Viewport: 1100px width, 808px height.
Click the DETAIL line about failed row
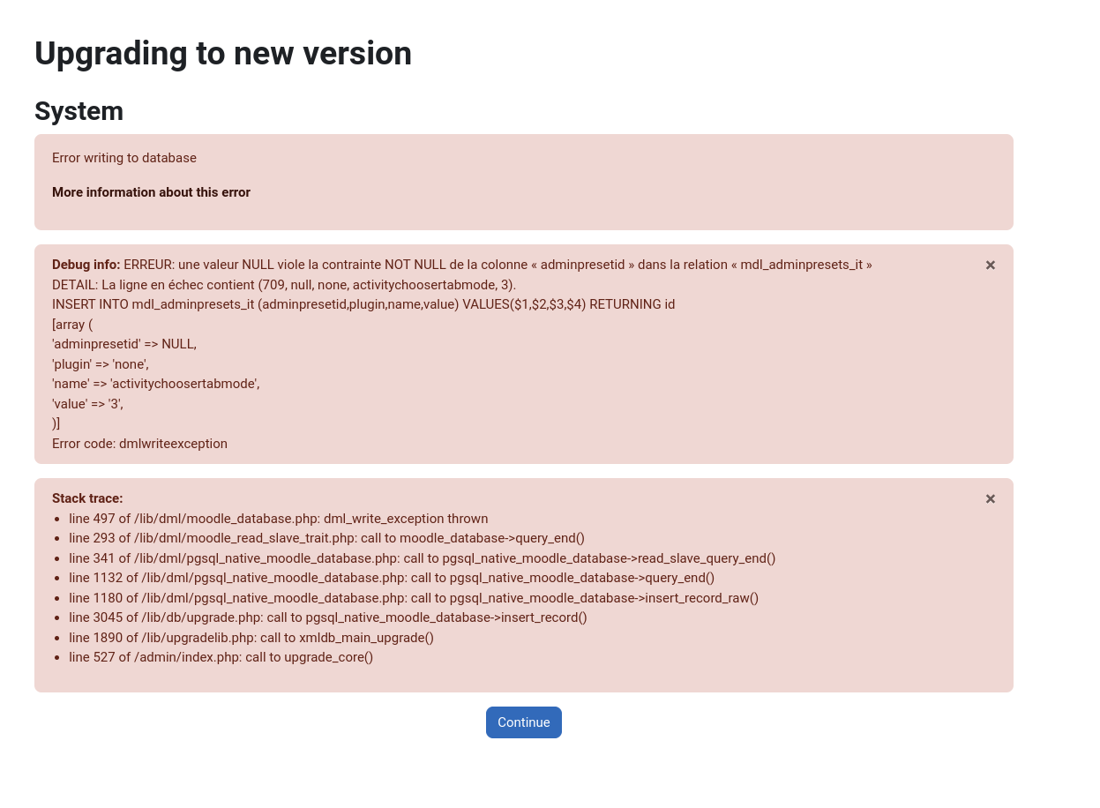click(x=284, y=285)
